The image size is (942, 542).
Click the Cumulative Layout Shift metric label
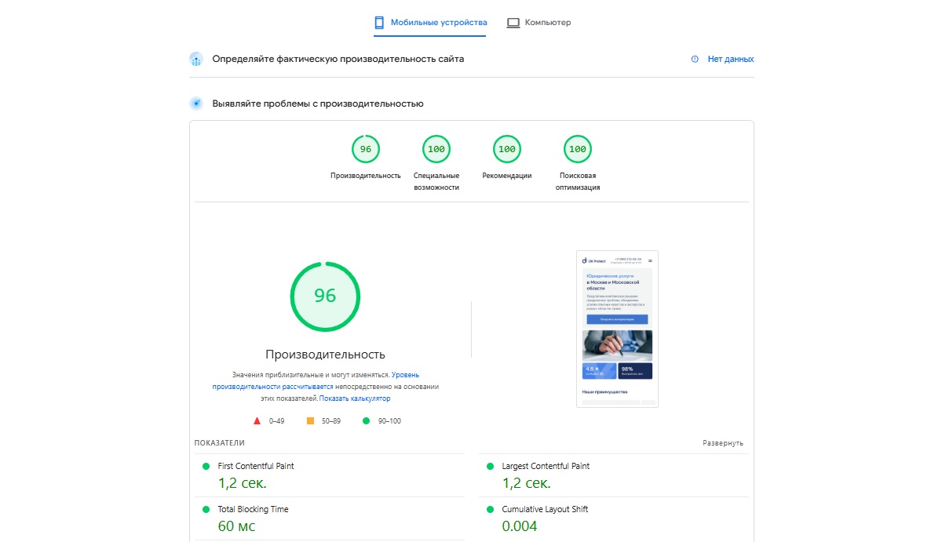[545, 509]
